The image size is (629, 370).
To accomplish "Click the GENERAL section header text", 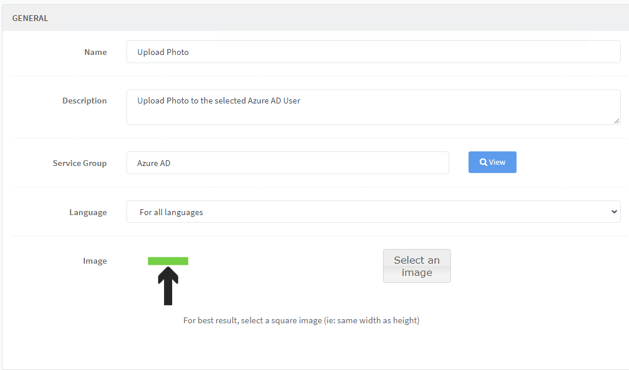I will click(30, 18).
